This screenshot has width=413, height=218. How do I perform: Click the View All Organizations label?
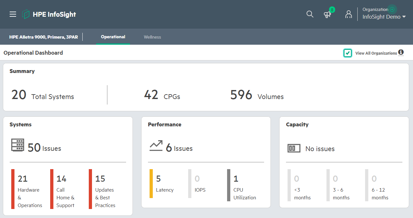pyautogui.click(x=376, y=53)
